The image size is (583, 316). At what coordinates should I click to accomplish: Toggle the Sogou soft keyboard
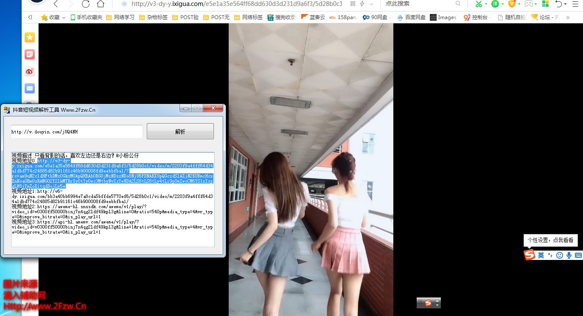(x=578, y=255)
